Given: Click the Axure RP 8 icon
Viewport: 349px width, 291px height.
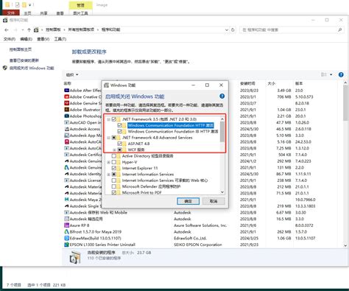Looking at the screenshot, I should pyautogui.click(x=66, y=225).
